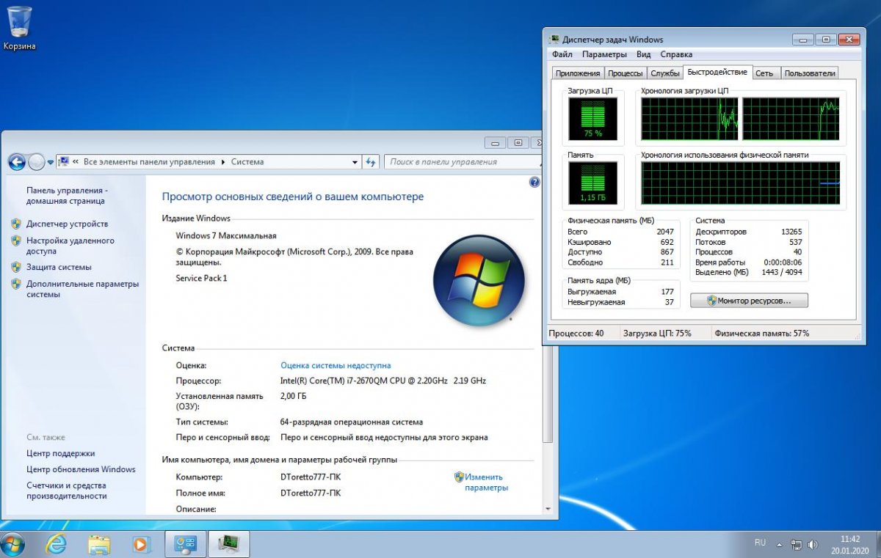Expand arrow after 'Все элементы панели управления'
The width and height of the screenshot is (881, 558).
click(x=223, y=162)
